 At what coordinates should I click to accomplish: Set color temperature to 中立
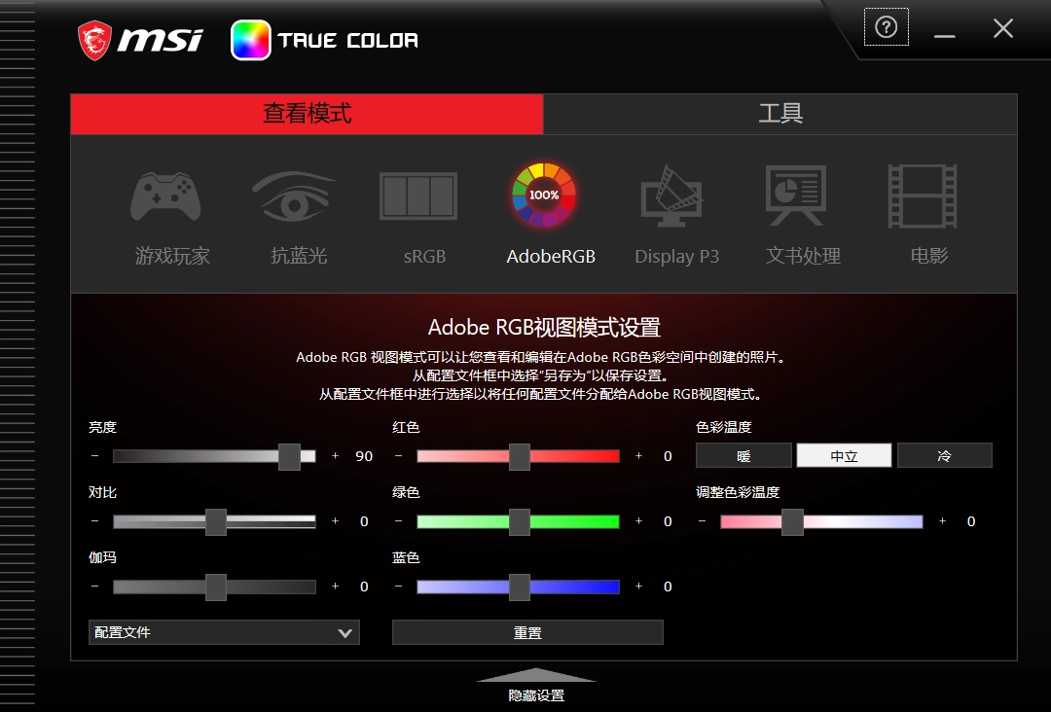tap(844, 455)
